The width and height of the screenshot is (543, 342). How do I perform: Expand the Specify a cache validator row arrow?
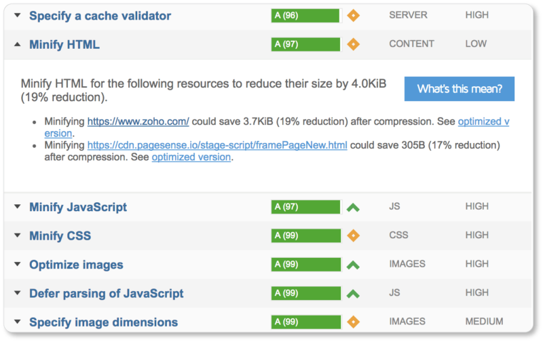click(18, 15)
